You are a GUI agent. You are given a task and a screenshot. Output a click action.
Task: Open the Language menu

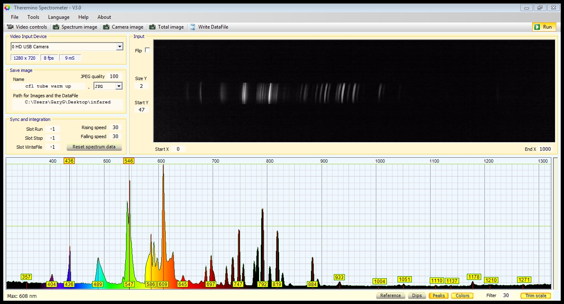click(x=59, y=17)
